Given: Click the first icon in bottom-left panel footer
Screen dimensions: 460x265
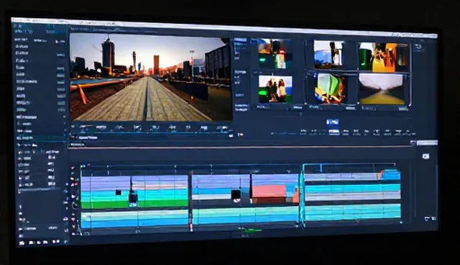Looking at the screenshot, I should coord(22,243).
